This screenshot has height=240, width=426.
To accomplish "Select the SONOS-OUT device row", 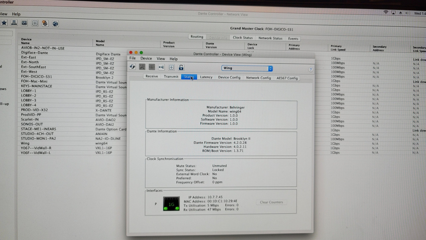I will tap(32, 124).
